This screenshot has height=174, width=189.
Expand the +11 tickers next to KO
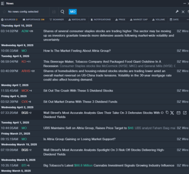(29, 62)
